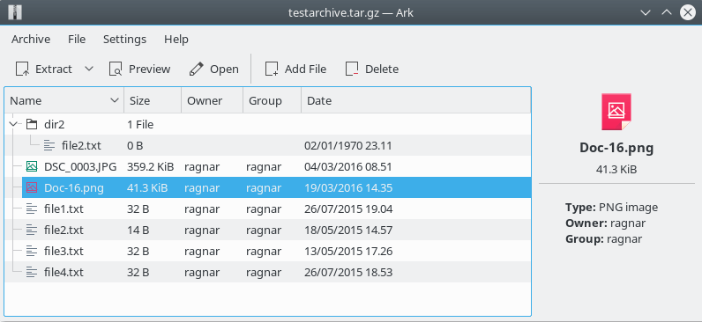Open the Extract dropdown arrow
The width and height of the screenshot is (702, 322).
(89, 69)
